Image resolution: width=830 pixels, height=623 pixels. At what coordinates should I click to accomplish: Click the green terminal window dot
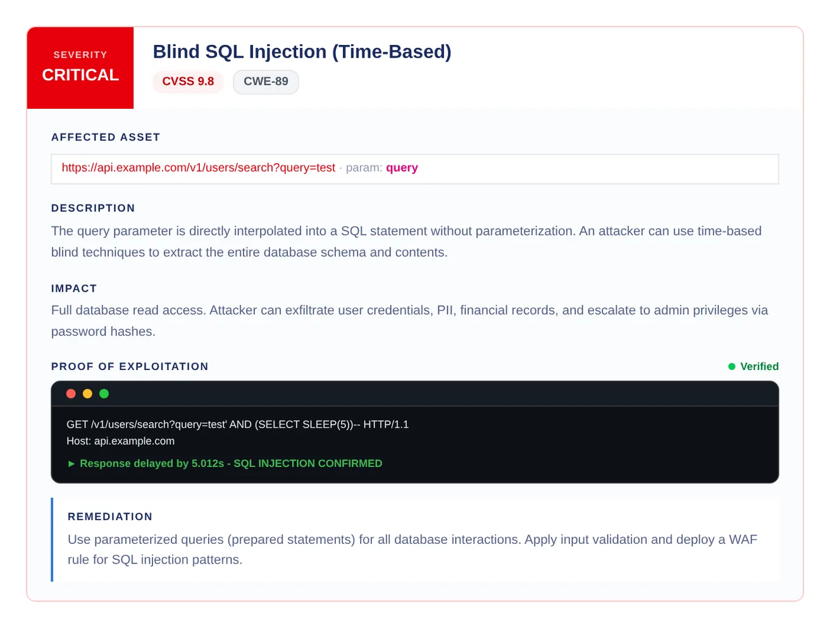[104, 393]
